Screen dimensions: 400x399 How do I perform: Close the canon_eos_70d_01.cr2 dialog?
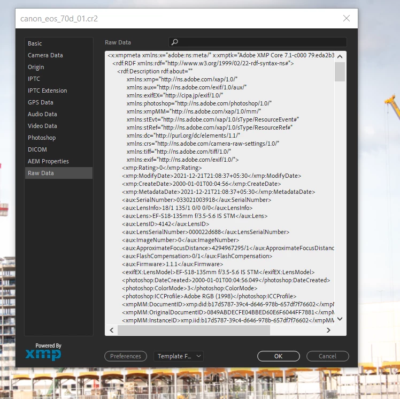(347, 18)
